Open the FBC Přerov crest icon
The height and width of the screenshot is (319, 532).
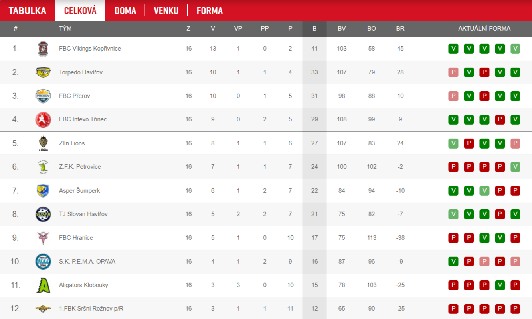(43, 96)
